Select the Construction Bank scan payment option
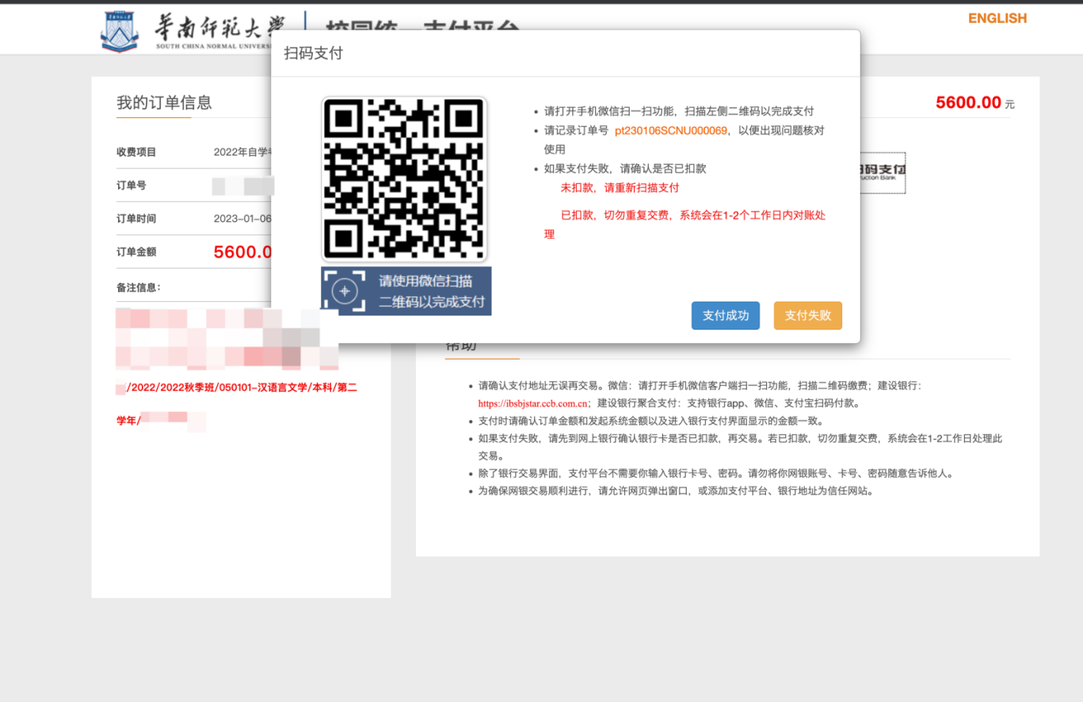1083x702 pixels. point(881,173)
